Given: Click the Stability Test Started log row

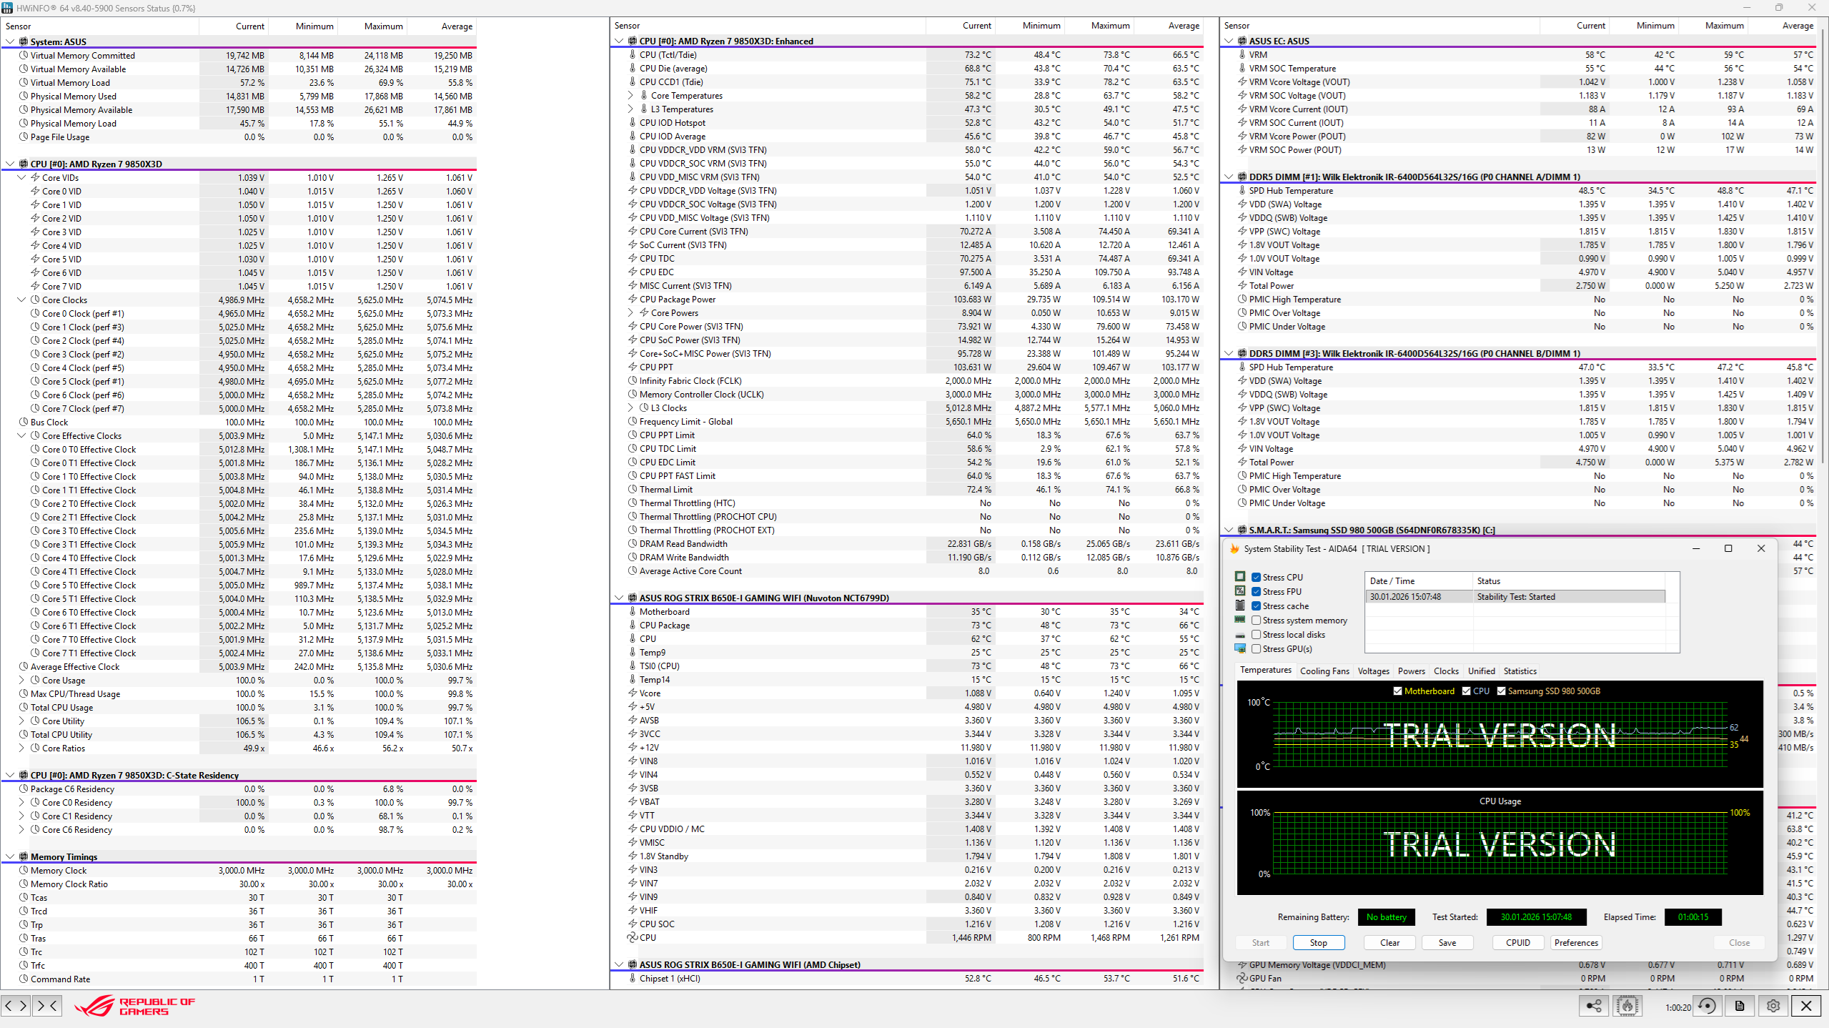Looking at the screenshot, I should tap(1515, 596).
